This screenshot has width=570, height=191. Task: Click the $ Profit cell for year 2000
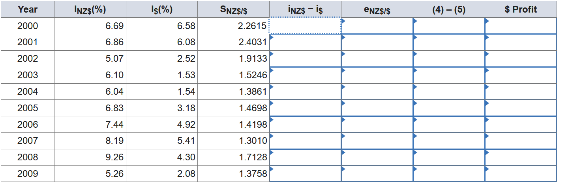click(521, 26)
